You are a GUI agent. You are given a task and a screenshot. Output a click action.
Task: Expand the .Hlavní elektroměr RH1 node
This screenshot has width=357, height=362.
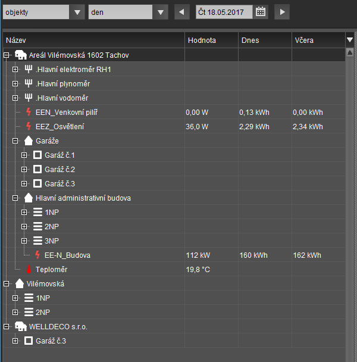point(15,70)
